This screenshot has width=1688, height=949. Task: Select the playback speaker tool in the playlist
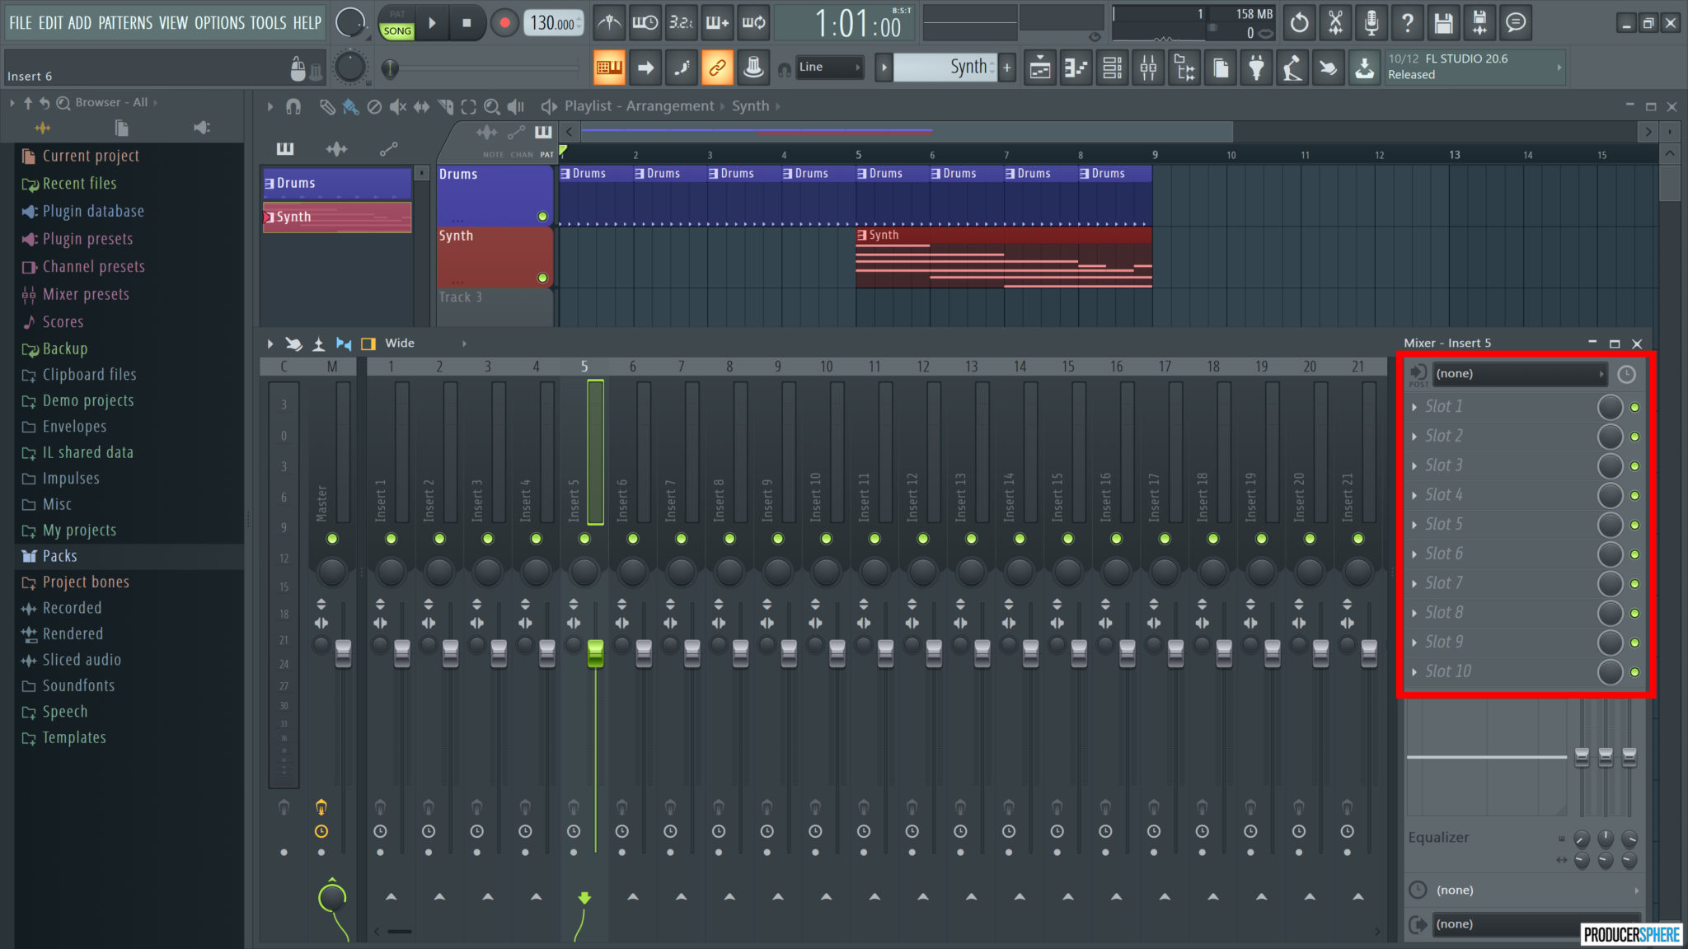tap(516, 106)
